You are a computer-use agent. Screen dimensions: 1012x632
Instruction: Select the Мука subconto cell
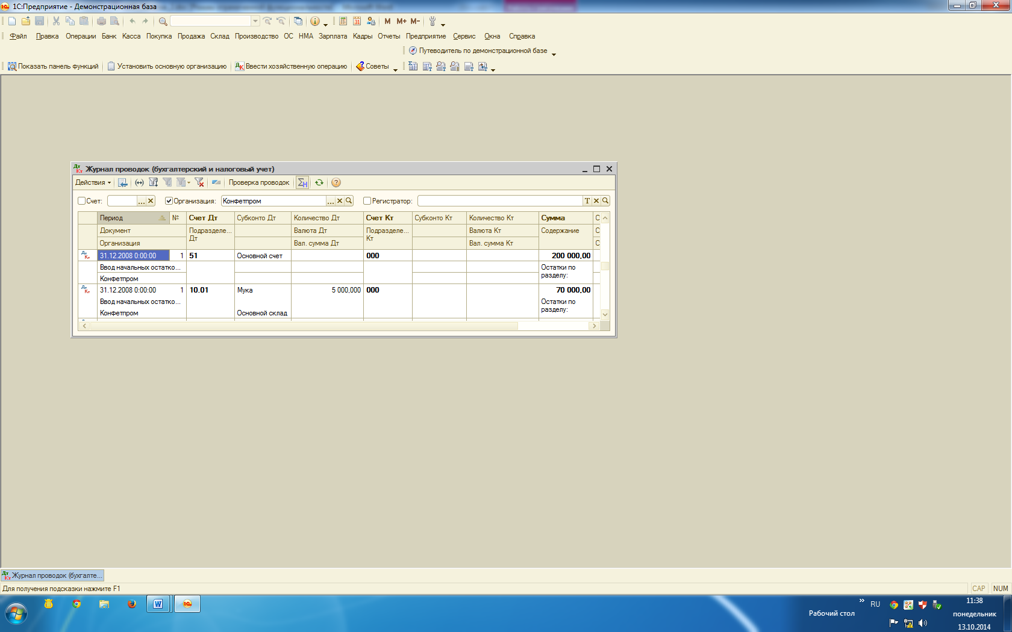pos(263,290)
